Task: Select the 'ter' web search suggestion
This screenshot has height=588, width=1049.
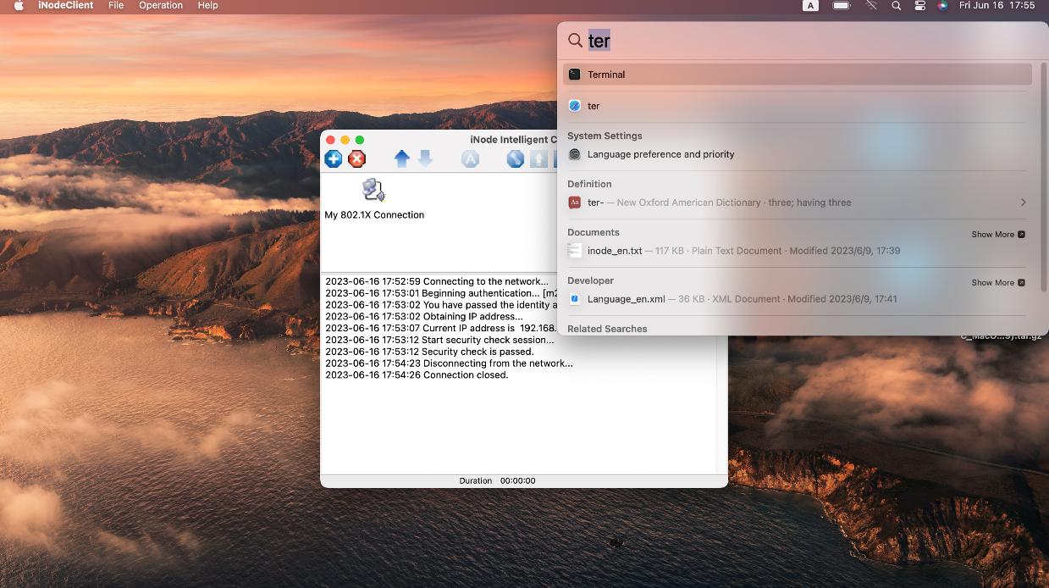Action: tap(798, 106)
